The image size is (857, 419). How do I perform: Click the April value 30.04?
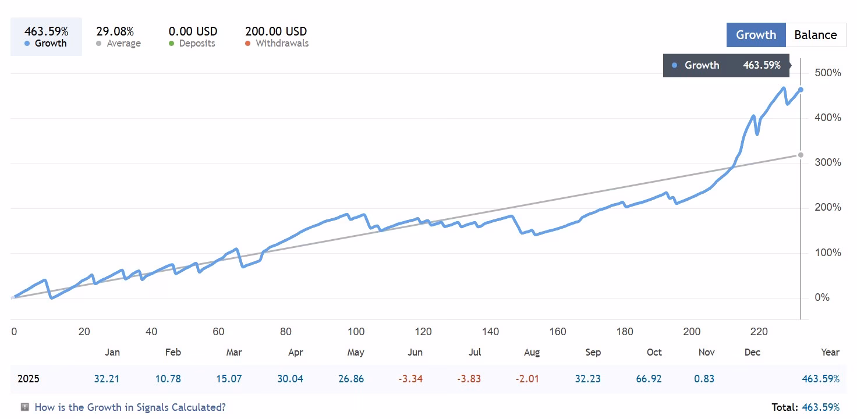[290, 379]
